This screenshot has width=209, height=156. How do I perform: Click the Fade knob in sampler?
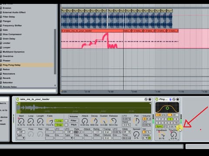point(50,121)
